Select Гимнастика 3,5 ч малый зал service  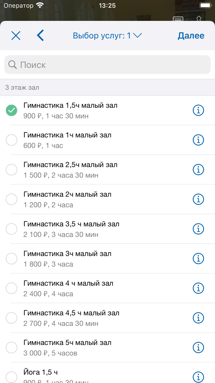(11, 229)
